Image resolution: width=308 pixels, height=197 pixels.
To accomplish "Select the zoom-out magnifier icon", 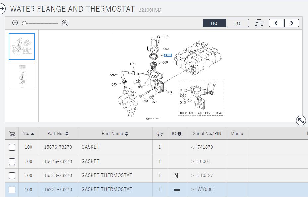I will 15,23.
